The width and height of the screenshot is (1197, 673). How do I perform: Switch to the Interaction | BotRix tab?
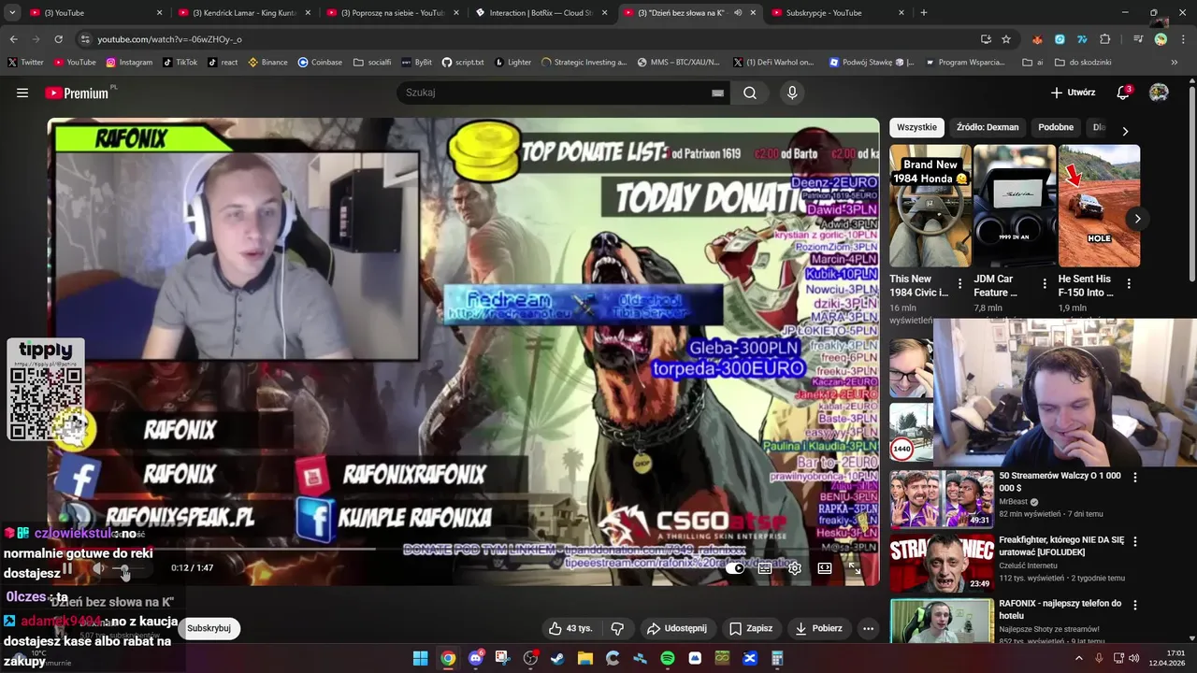540,13
